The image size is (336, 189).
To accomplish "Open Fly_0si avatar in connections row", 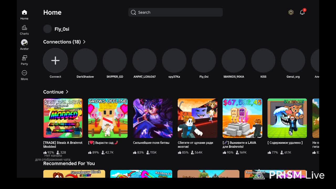I will coord(204,61).
